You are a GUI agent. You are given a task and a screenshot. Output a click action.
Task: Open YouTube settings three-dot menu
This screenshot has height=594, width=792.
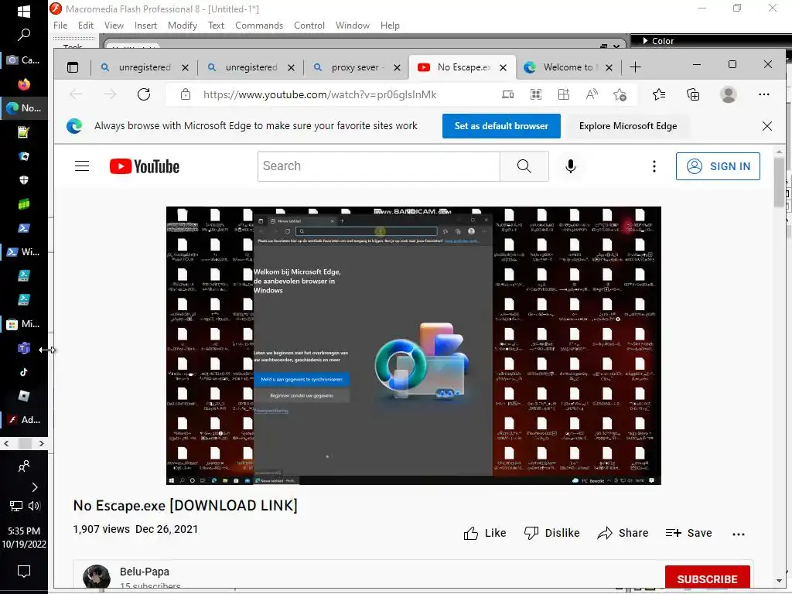pyautogui.click(x=654, y=166)
